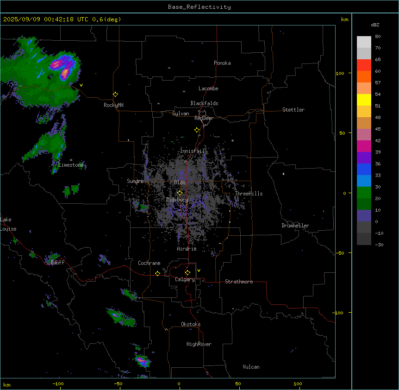Click the ThreeHills label
The image size is (399, 390).
tap(249, 194)
